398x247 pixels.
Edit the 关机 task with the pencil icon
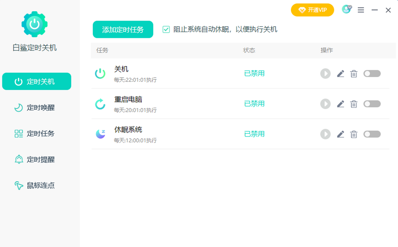[x=340, y=73]
